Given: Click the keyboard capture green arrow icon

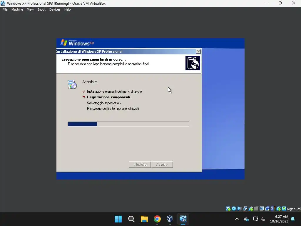Looking at the screenshot, I should click(284, 209).
